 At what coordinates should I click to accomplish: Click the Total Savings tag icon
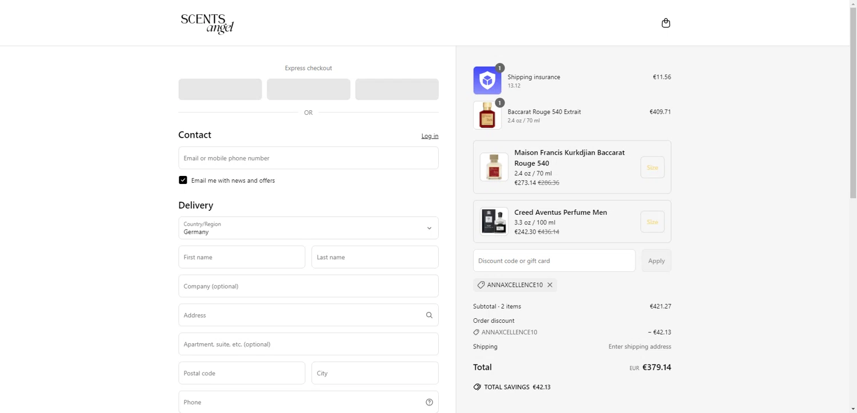click(x=477, y=387)
